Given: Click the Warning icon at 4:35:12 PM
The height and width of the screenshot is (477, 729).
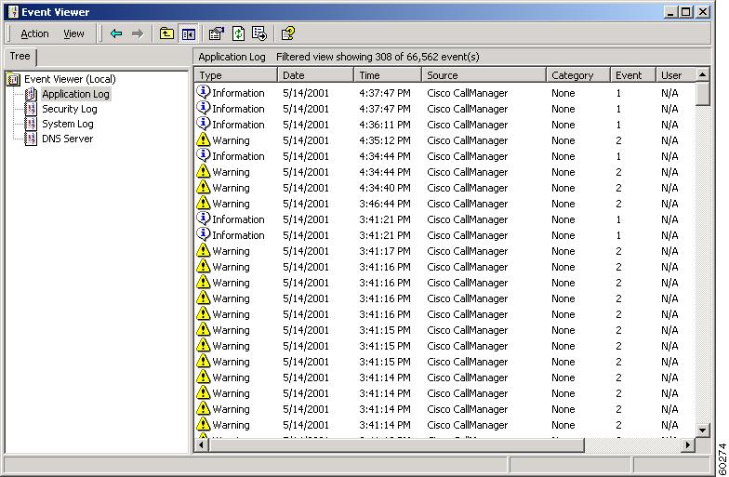Looking at the screenshot, I should [203, 139].
